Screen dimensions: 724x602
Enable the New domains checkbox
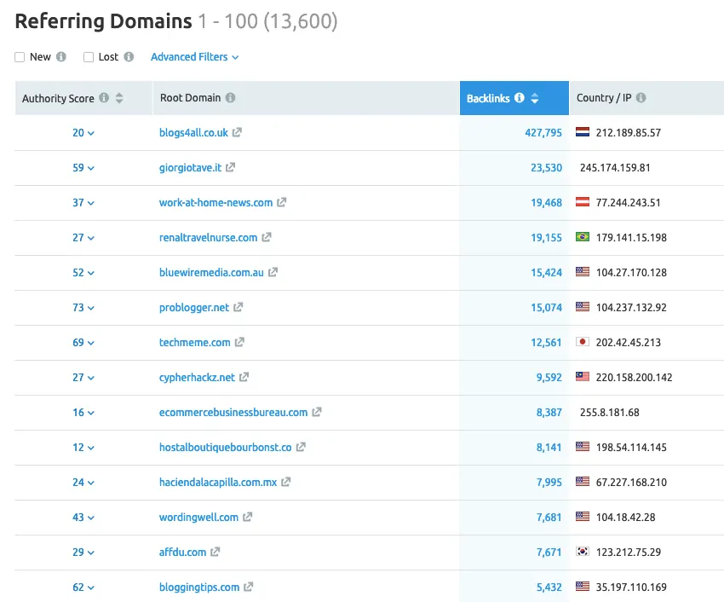coord(20,57)
